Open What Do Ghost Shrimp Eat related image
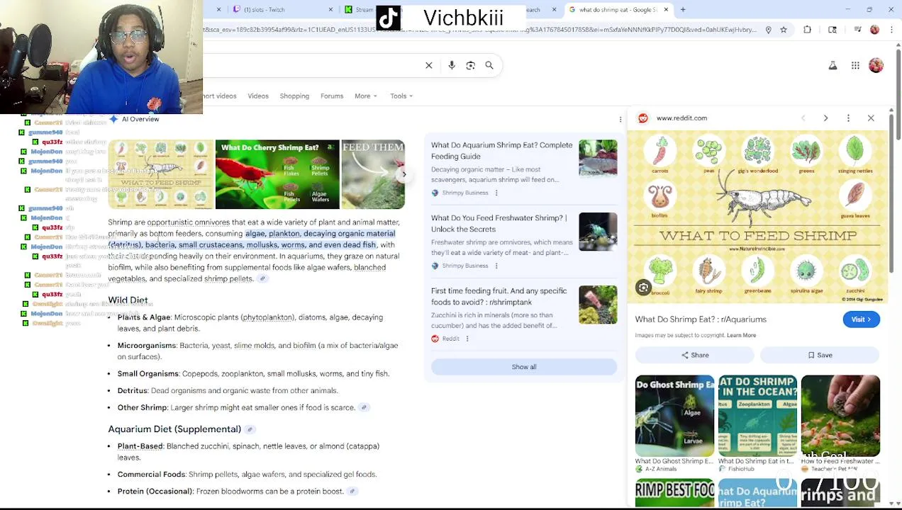The image size is (902, 510). coord(674,416)
